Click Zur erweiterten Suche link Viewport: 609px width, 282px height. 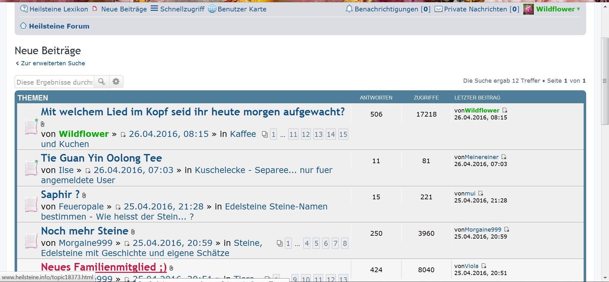point(53,63)
